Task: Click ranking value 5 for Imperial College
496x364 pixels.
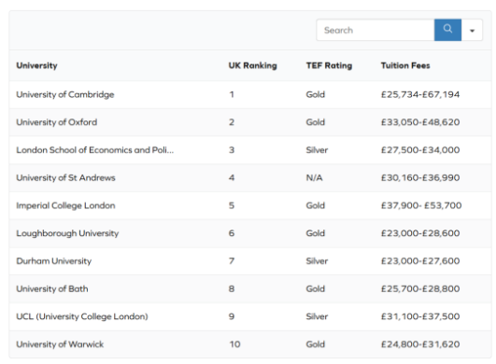Action: (232, 205)
